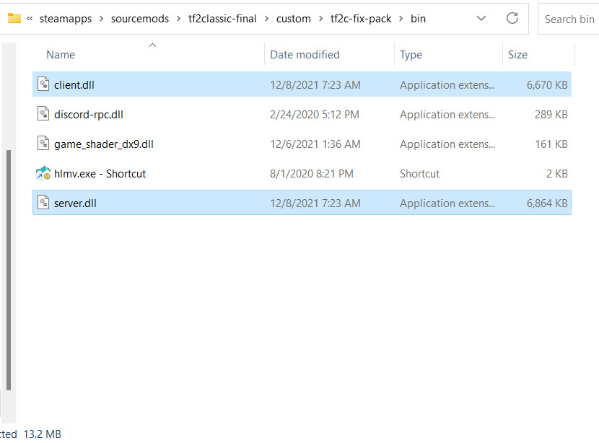Select the game_shader_dx9.dll file name

(103, 144)
